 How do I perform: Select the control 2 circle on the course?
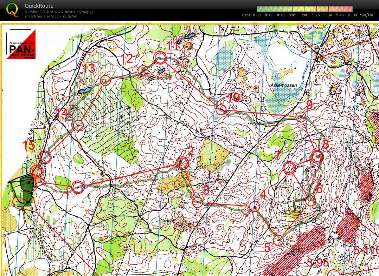click(182, 163)
